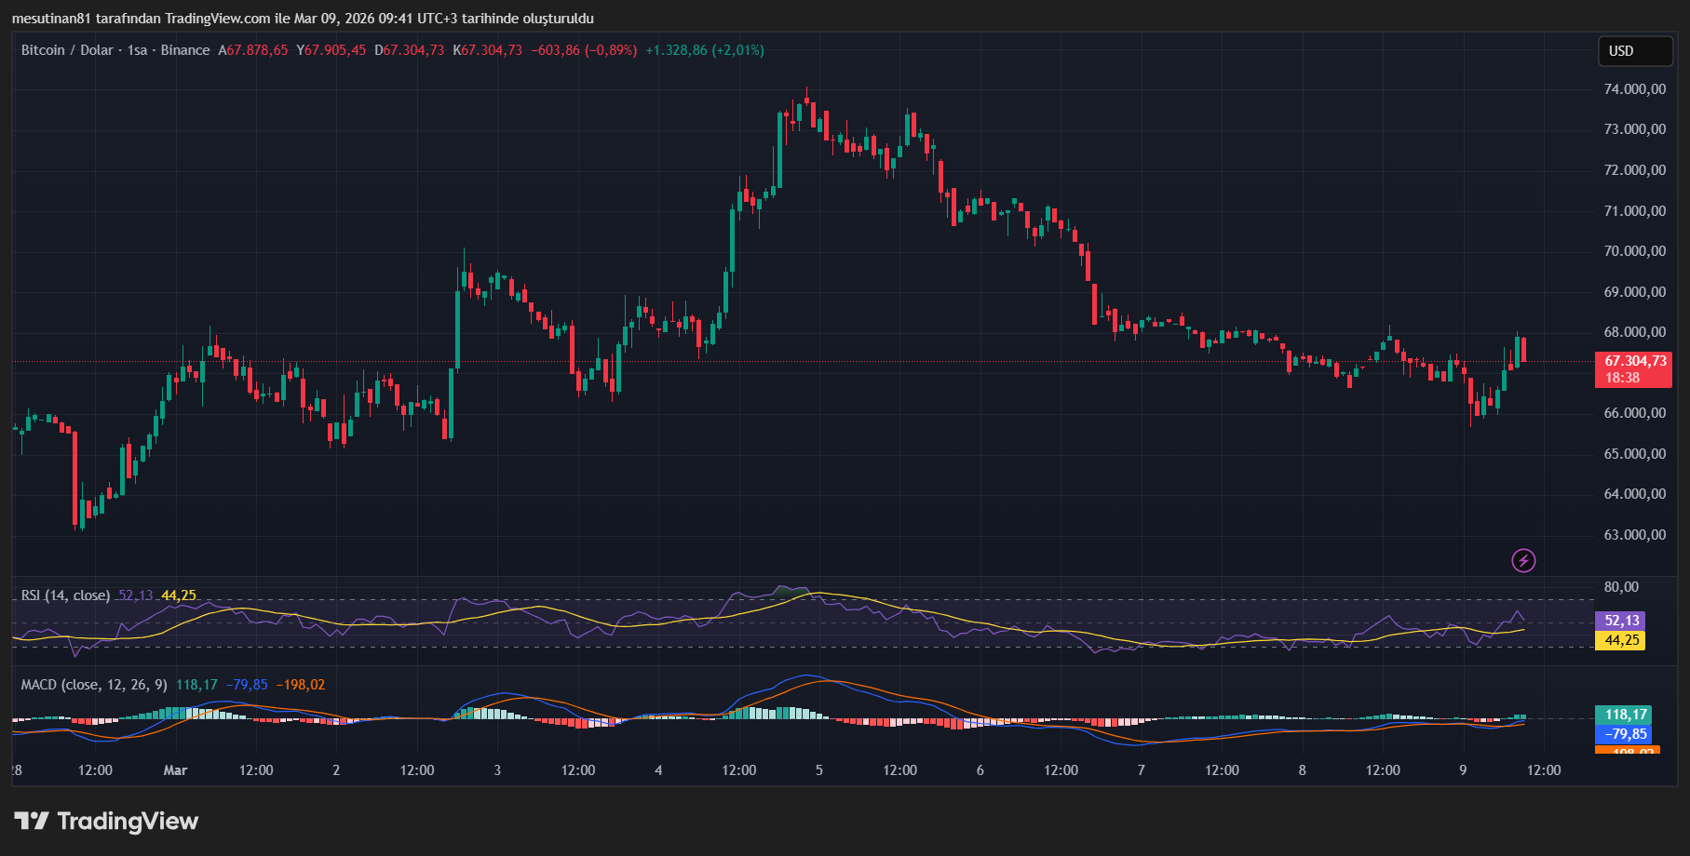Click the green change +1.328,86 (+2,01%)
This screenshot has height=856, width=1690.
click(x=705, y=50)
